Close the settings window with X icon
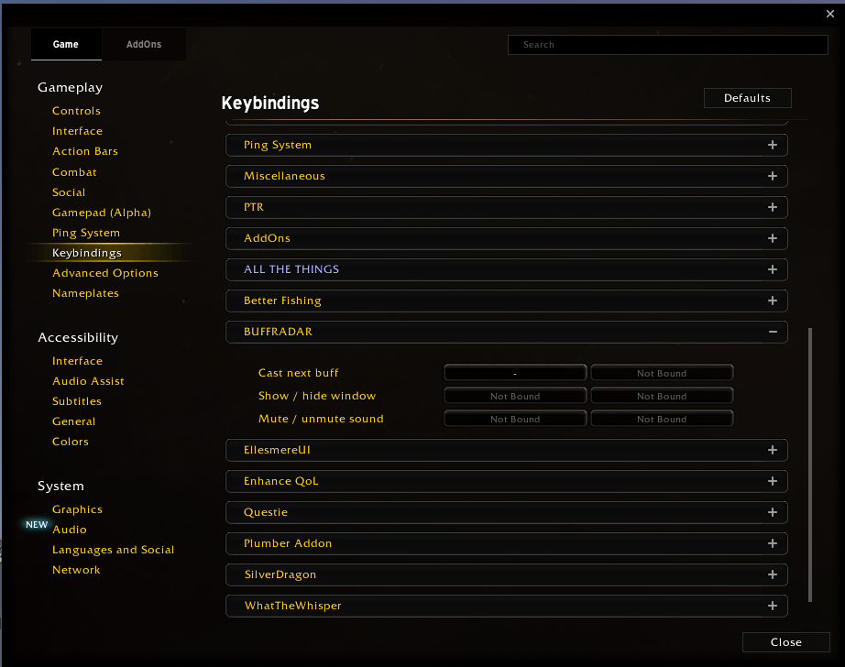Screen dimensions: 845x667 pos(830,14)
